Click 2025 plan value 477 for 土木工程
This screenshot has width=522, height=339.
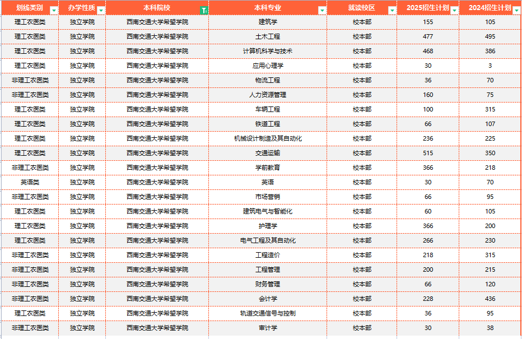428,36
